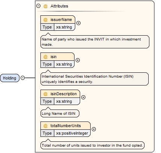
Task: Click the @ icon of isin
Action: pos(45,57)
